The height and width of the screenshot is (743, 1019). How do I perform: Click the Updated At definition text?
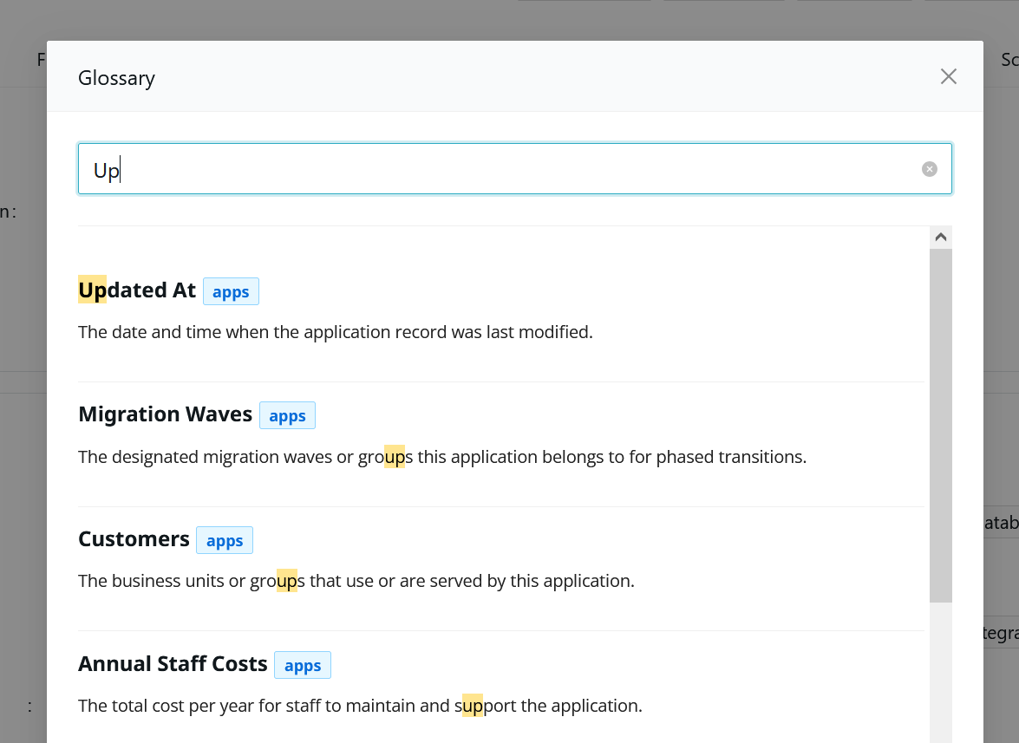(x=335, y=332)
